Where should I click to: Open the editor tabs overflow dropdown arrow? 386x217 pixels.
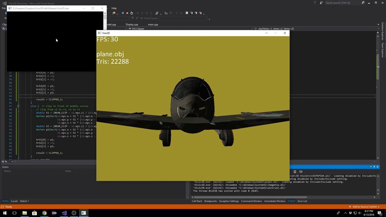click(x=378, y=24)
